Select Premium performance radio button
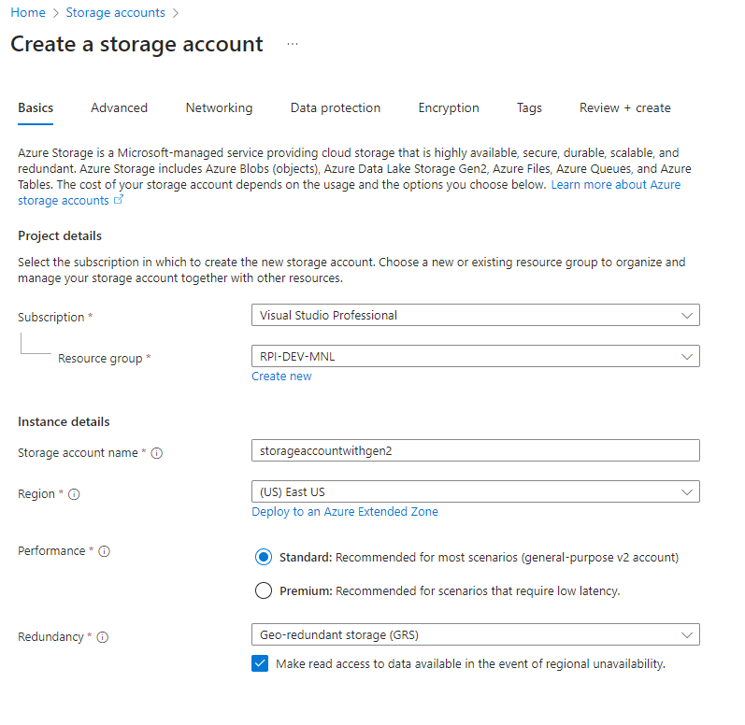745x725 pixels. tap(264, 590)
